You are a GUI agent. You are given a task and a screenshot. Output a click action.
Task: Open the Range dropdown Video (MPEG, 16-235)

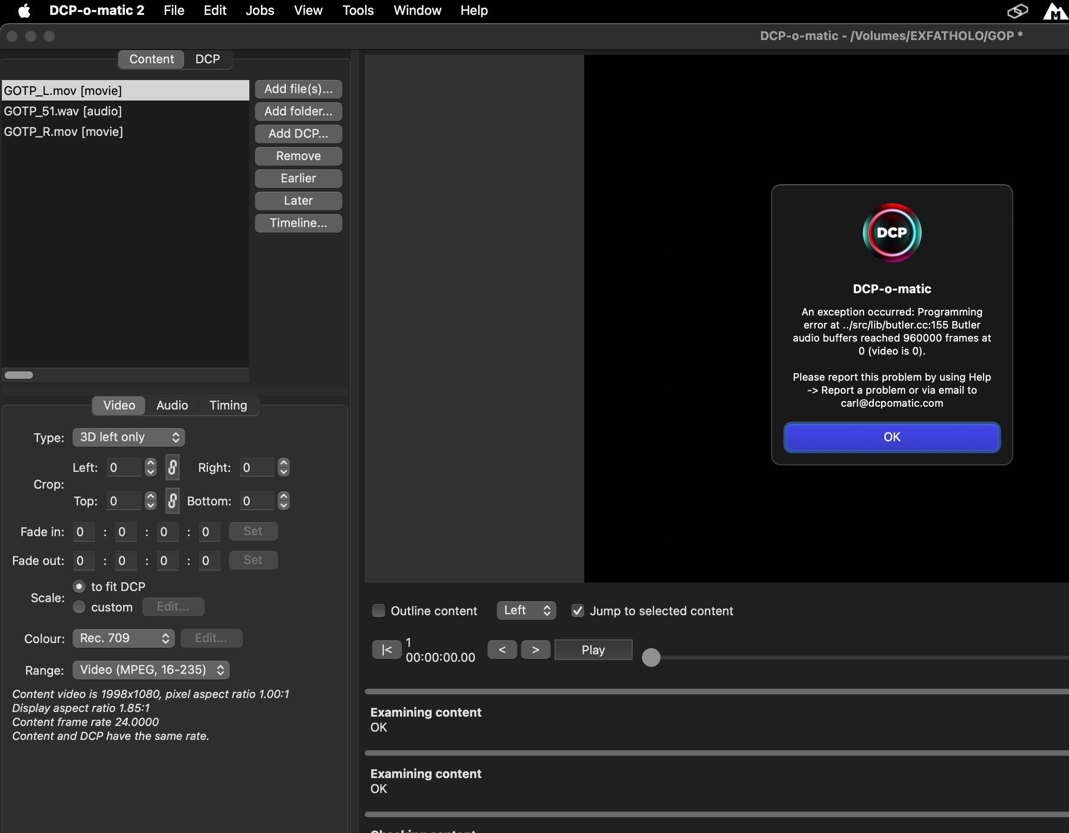(x=151, y=670)
